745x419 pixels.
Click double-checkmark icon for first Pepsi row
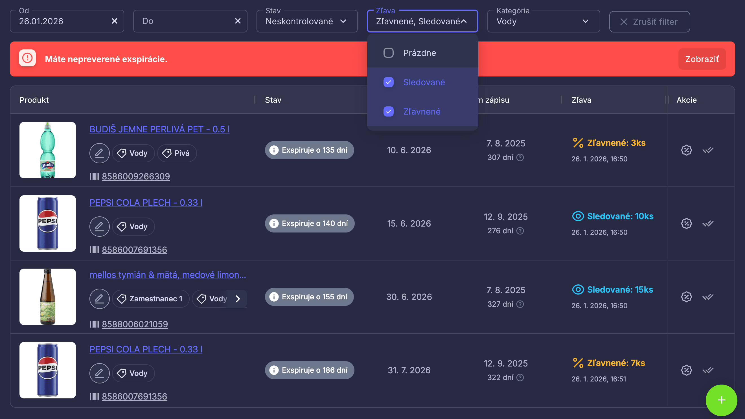click(x=708, y=223)
